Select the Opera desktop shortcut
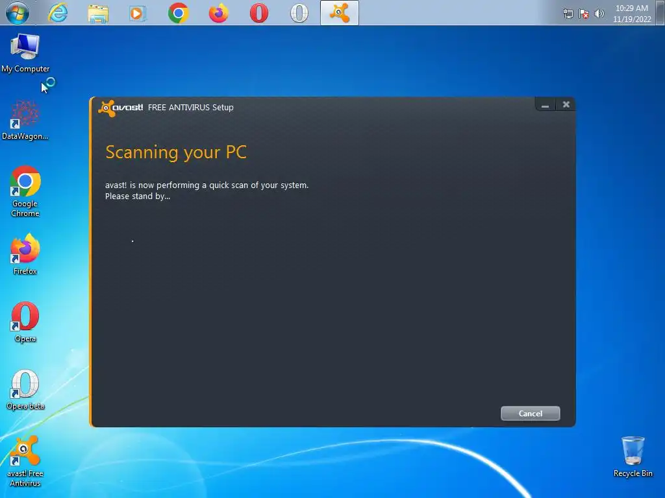 25,322
